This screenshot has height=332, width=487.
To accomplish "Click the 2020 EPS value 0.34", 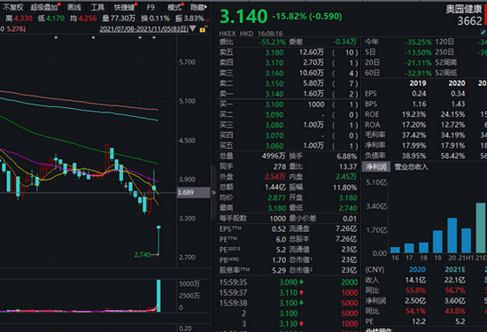I will (458, 94).
